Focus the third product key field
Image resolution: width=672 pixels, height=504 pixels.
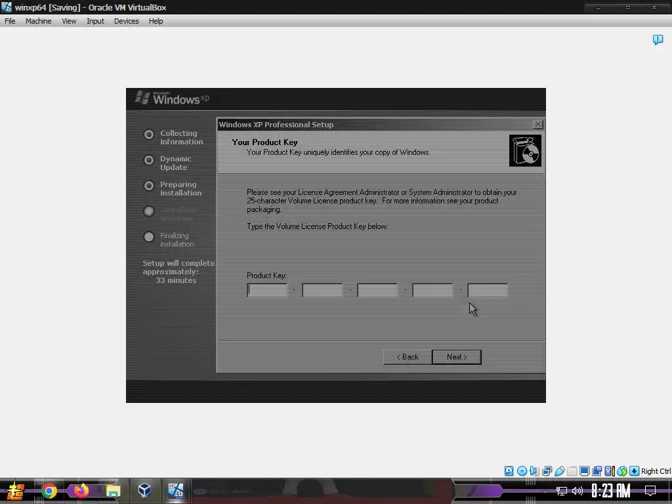pyautogui.click(x=377, y=290)
